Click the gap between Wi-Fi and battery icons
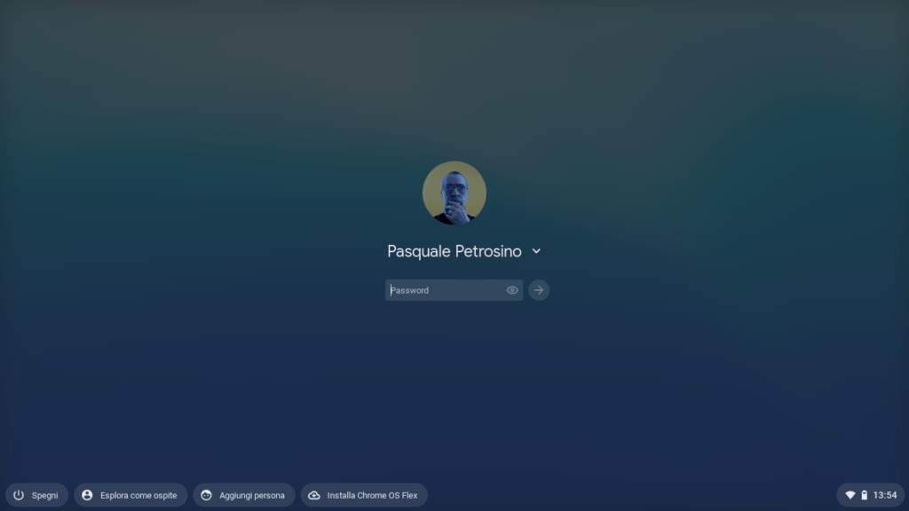This screenshot has height=511, width=909. pyautogui.click(x=858, y=495)
